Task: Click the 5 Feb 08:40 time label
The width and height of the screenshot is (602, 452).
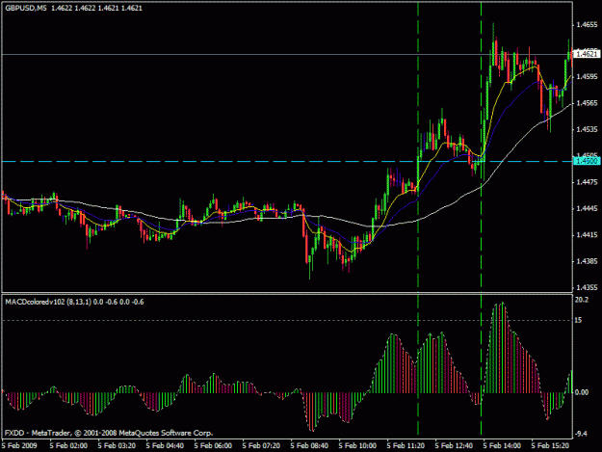Action: 309,445
